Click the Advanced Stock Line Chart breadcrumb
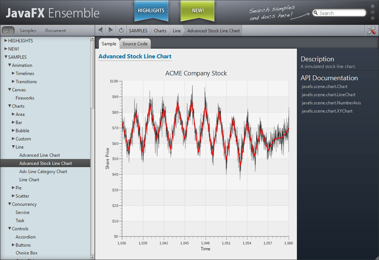 [x=213, y=31]
